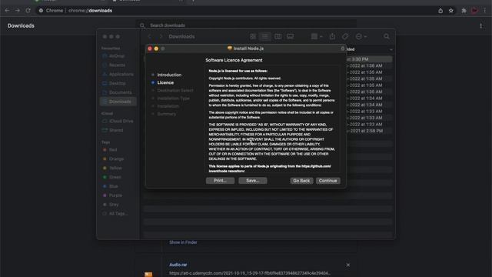Click the Audio.rar source URL link
This screenshot has width=492, height=277.
(249, 273)
